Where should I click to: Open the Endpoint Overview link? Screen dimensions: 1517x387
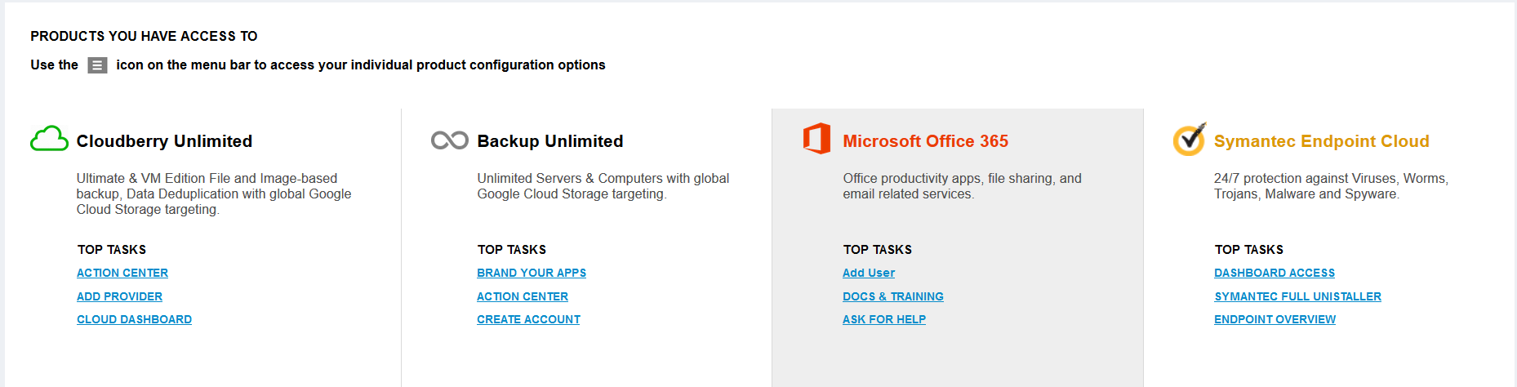pyautogui.click(x=1275, y=319)
